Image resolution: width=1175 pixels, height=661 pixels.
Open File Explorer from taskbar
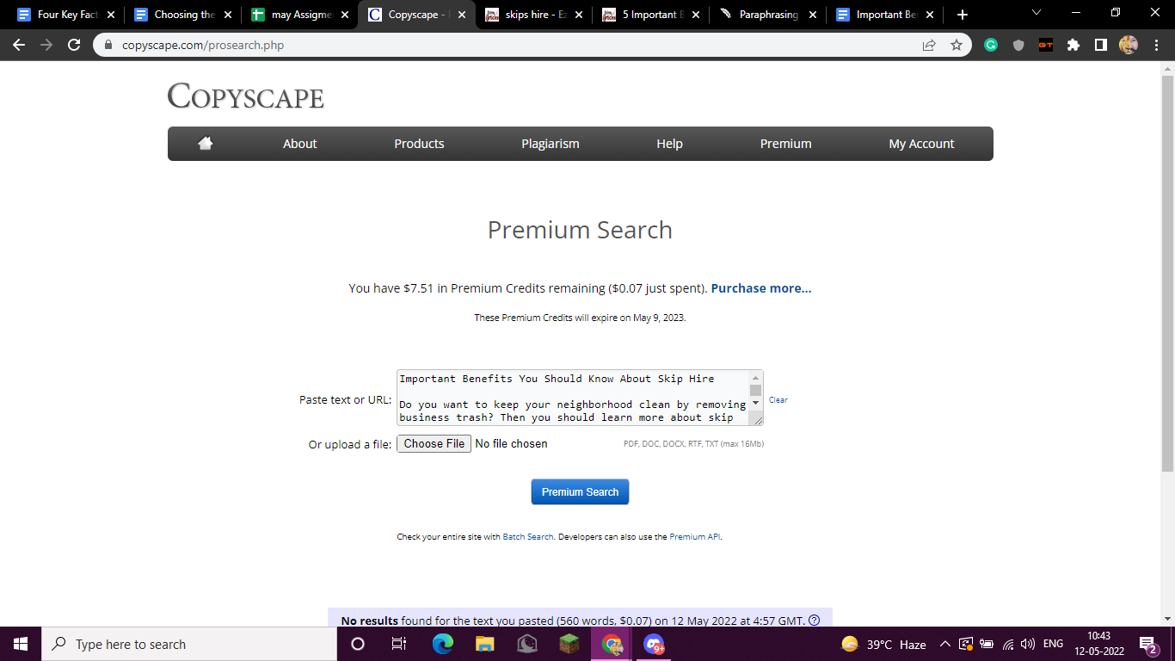(x=485, y=644)
